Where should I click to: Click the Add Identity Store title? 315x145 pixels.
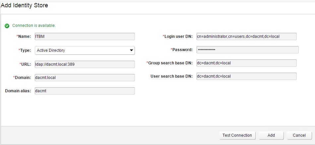pos(24,5)
